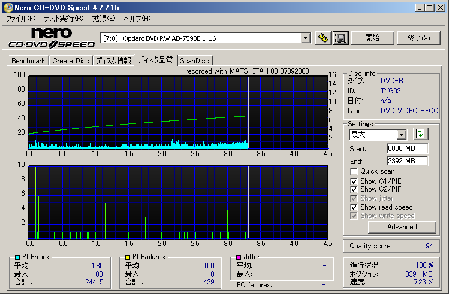Click the PI Errors total 24415
449x294 pixels.
[94, 282]
